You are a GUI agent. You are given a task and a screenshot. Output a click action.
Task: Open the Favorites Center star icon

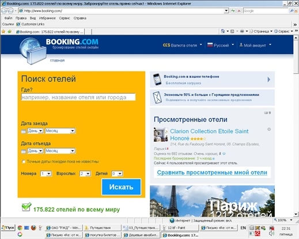pos(3,31)
